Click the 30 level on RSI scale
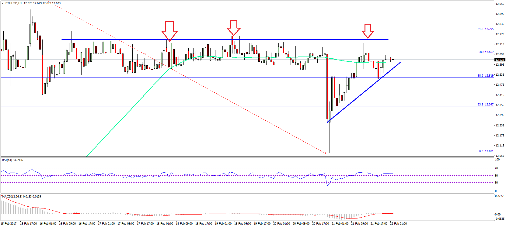This screenshot has width=506, height=227. pyautogui.click(x=497, y=183)
